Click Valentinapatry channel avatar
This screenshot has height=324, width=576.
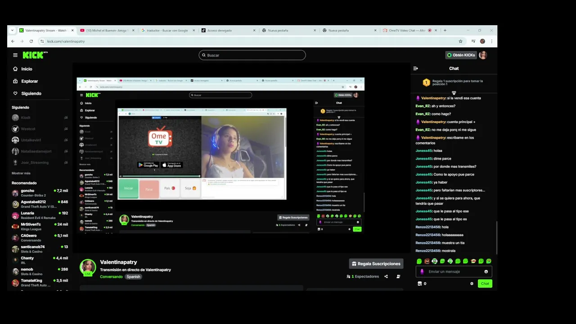(88, 267)
